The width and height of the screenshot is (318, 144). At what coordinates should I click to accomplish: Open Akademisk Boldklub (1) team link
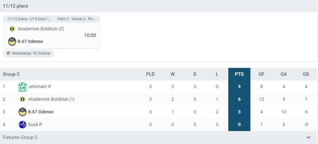coord(51,99)
